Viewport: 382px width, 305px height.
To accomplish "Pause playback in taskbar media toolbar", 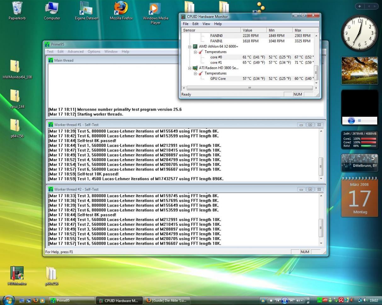I will click(285, 300).
